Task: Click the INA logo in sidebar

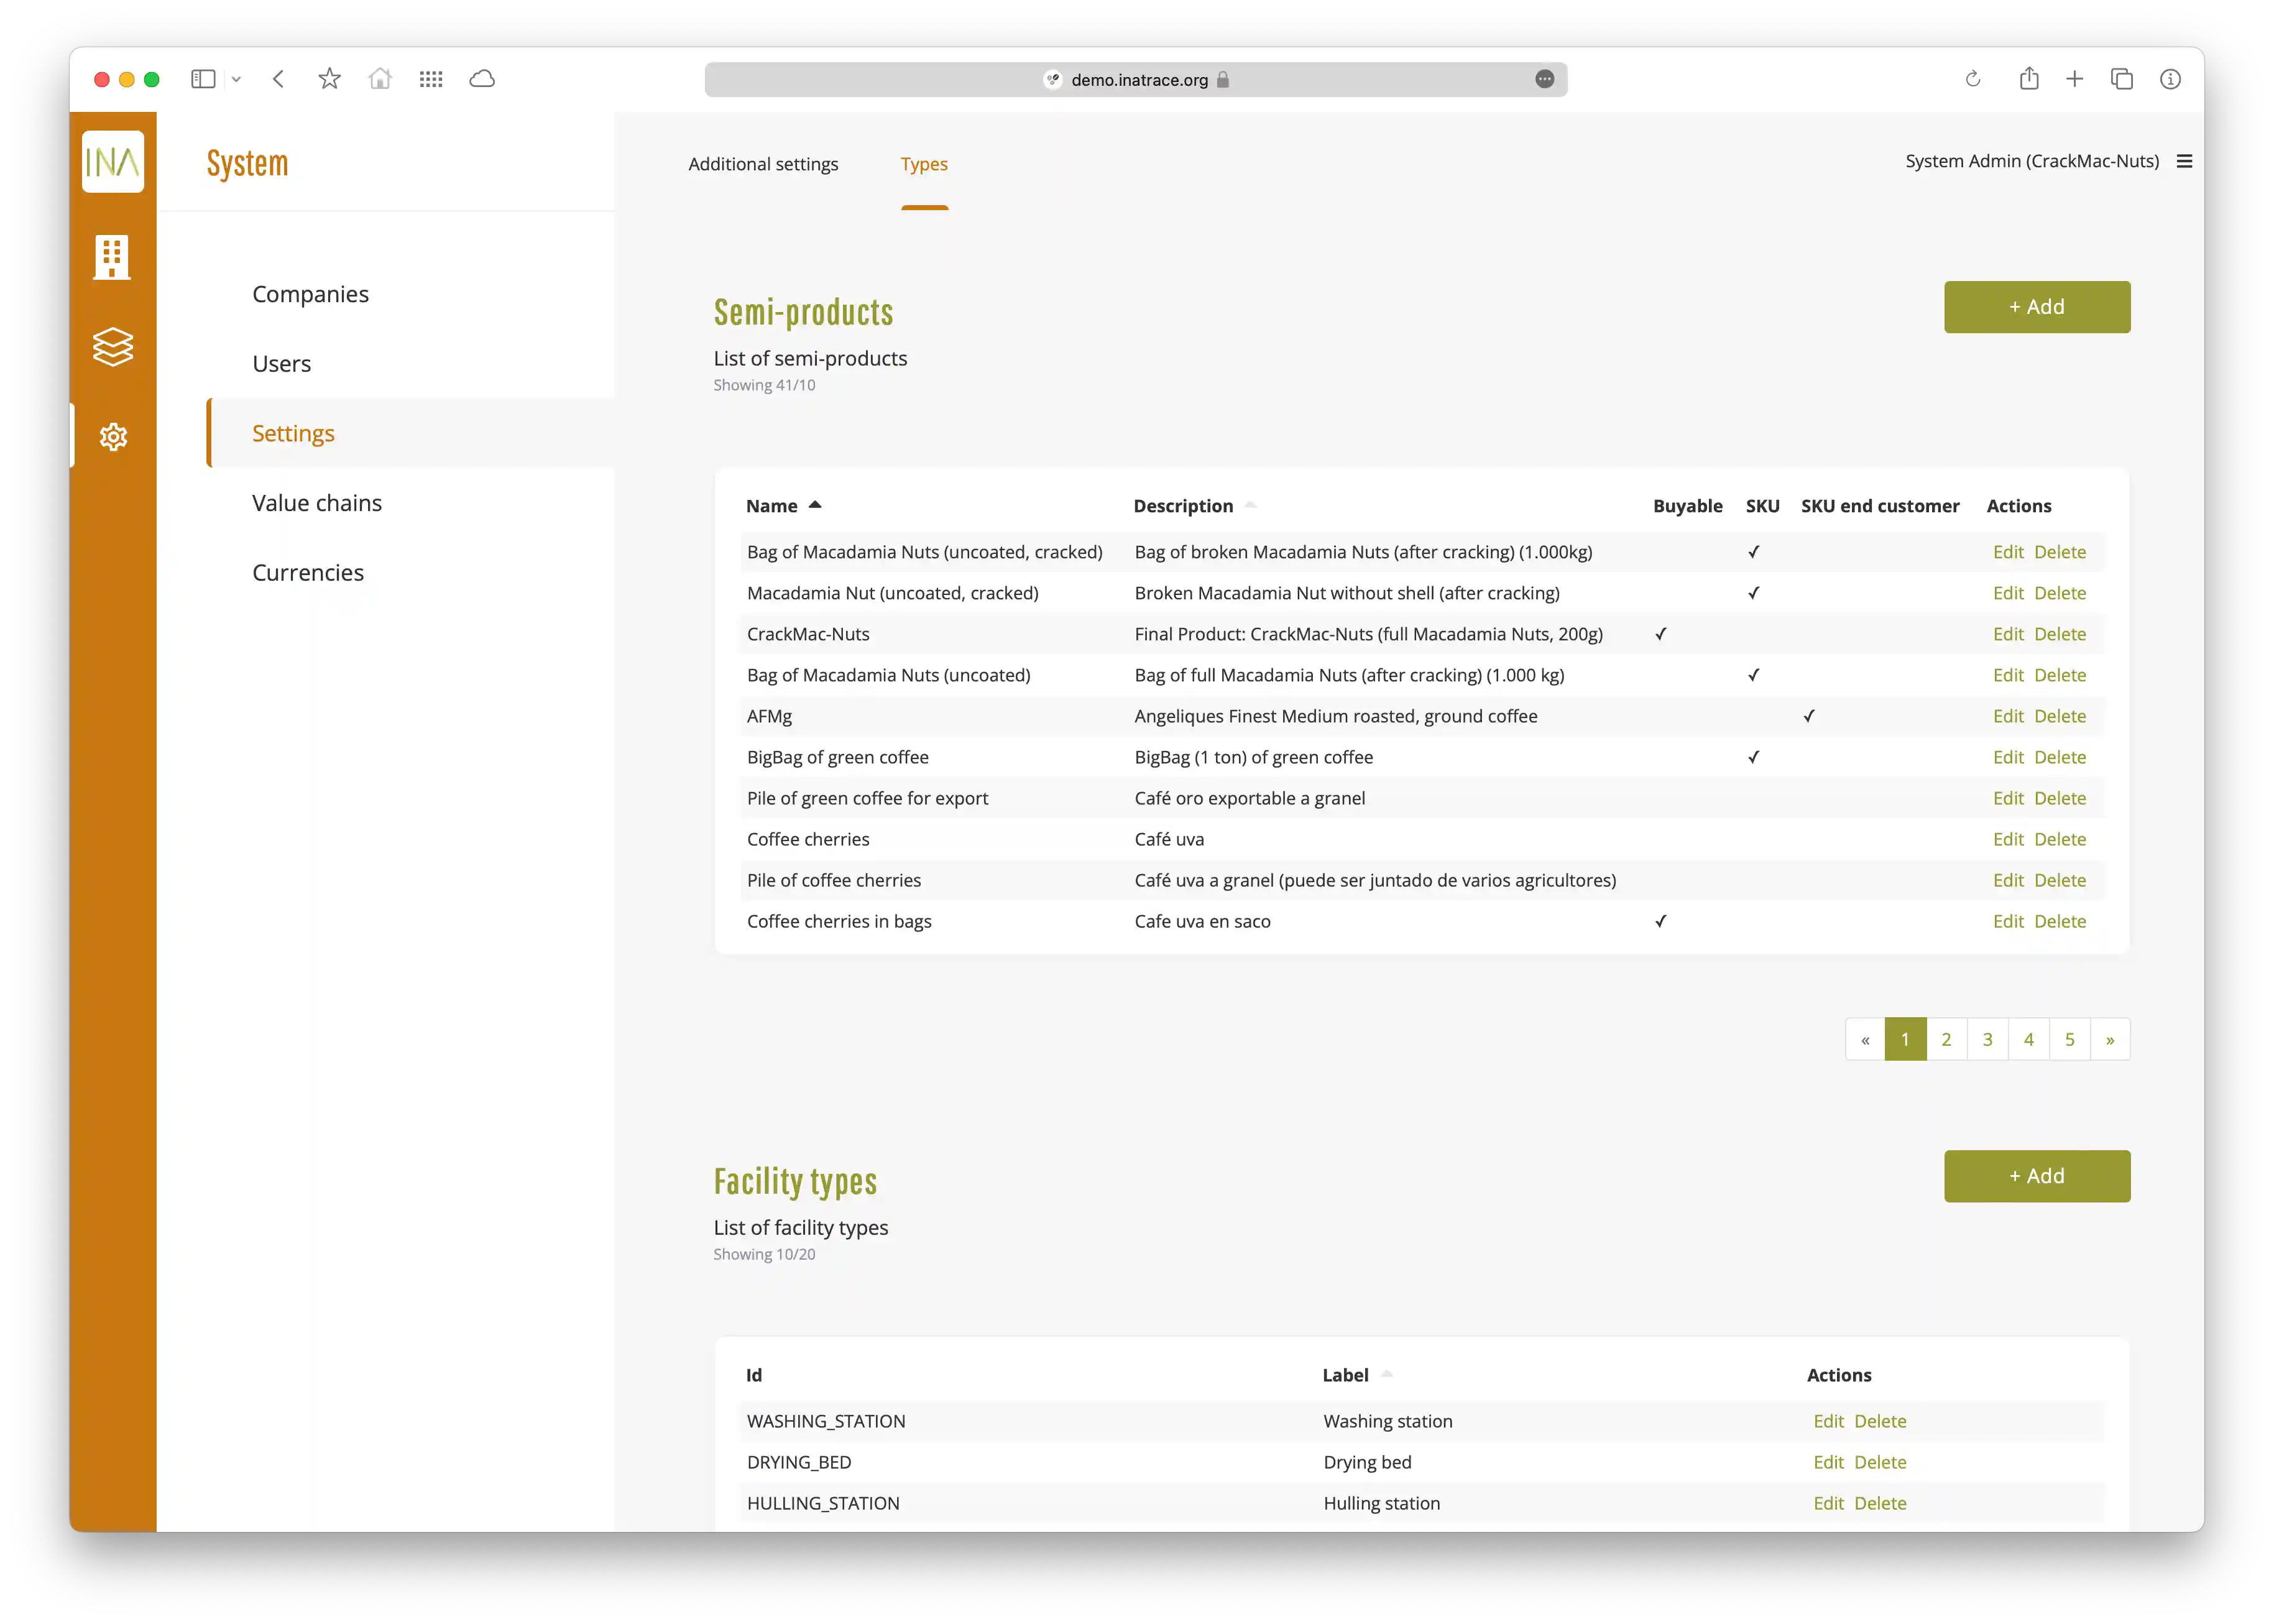Action: 113,161
